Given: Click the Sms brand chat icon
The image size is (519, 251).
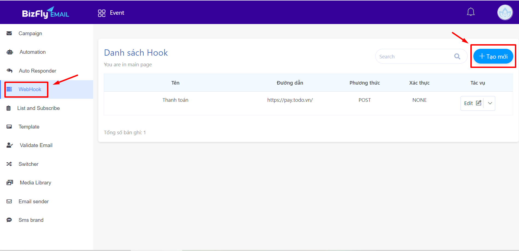Looking at the screenshot, I should [x=9, y=220].
